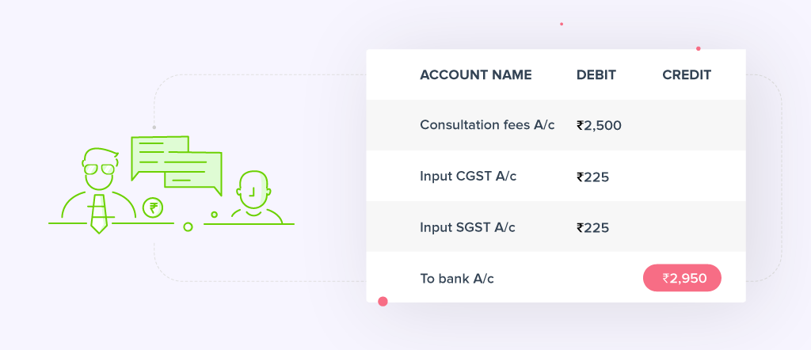Viewport: 811px width, 350px height.
Task: Click the ₹2,500 debit amount
Action: pyautogui.click(x=599, y=125)
